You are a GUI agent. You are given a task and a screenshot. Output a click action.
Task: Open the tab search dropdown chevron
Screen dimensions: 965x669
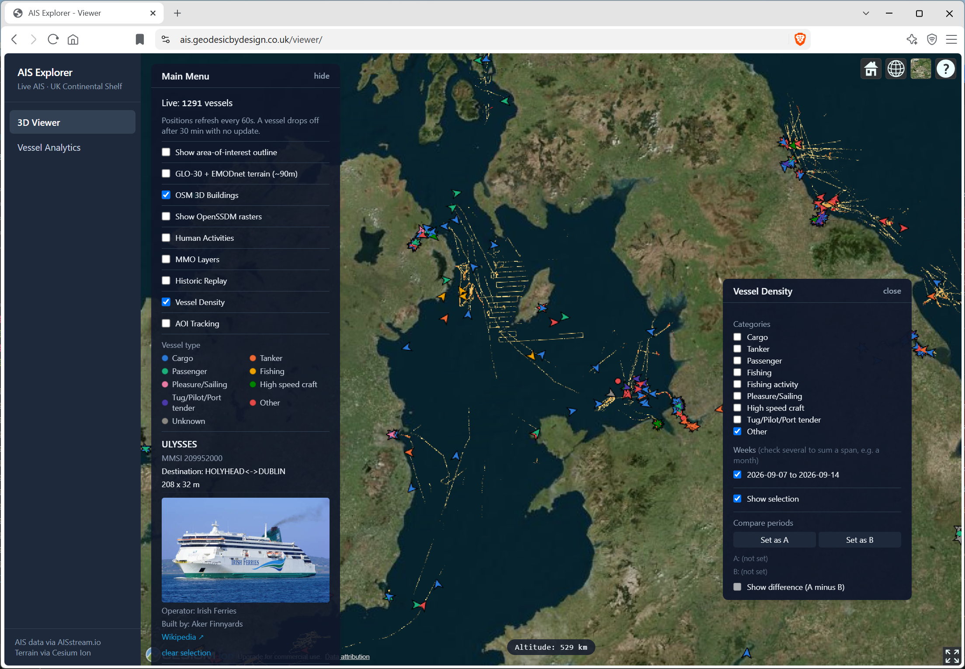click(866, 13)
